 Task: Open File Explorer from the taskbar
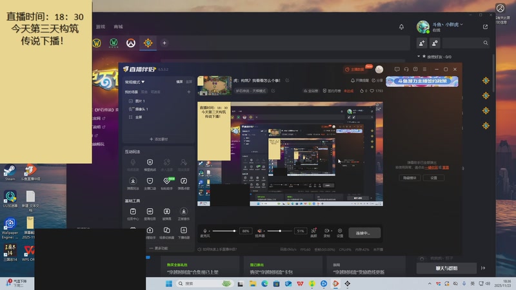[253, 284]
